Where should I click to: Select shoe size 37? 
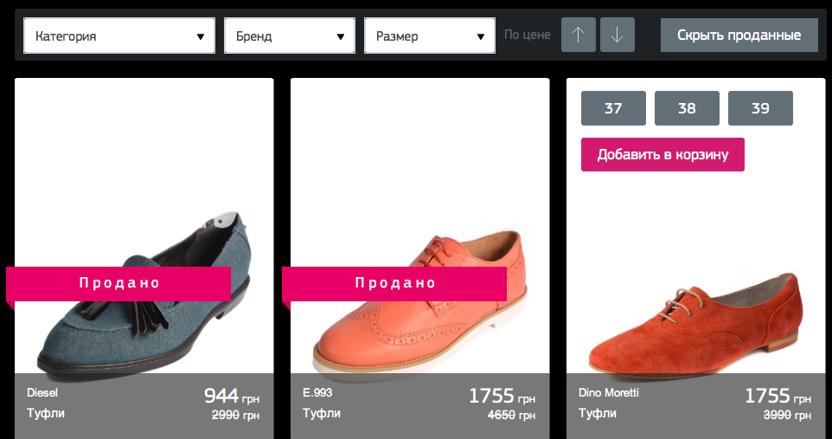point(613,109)
